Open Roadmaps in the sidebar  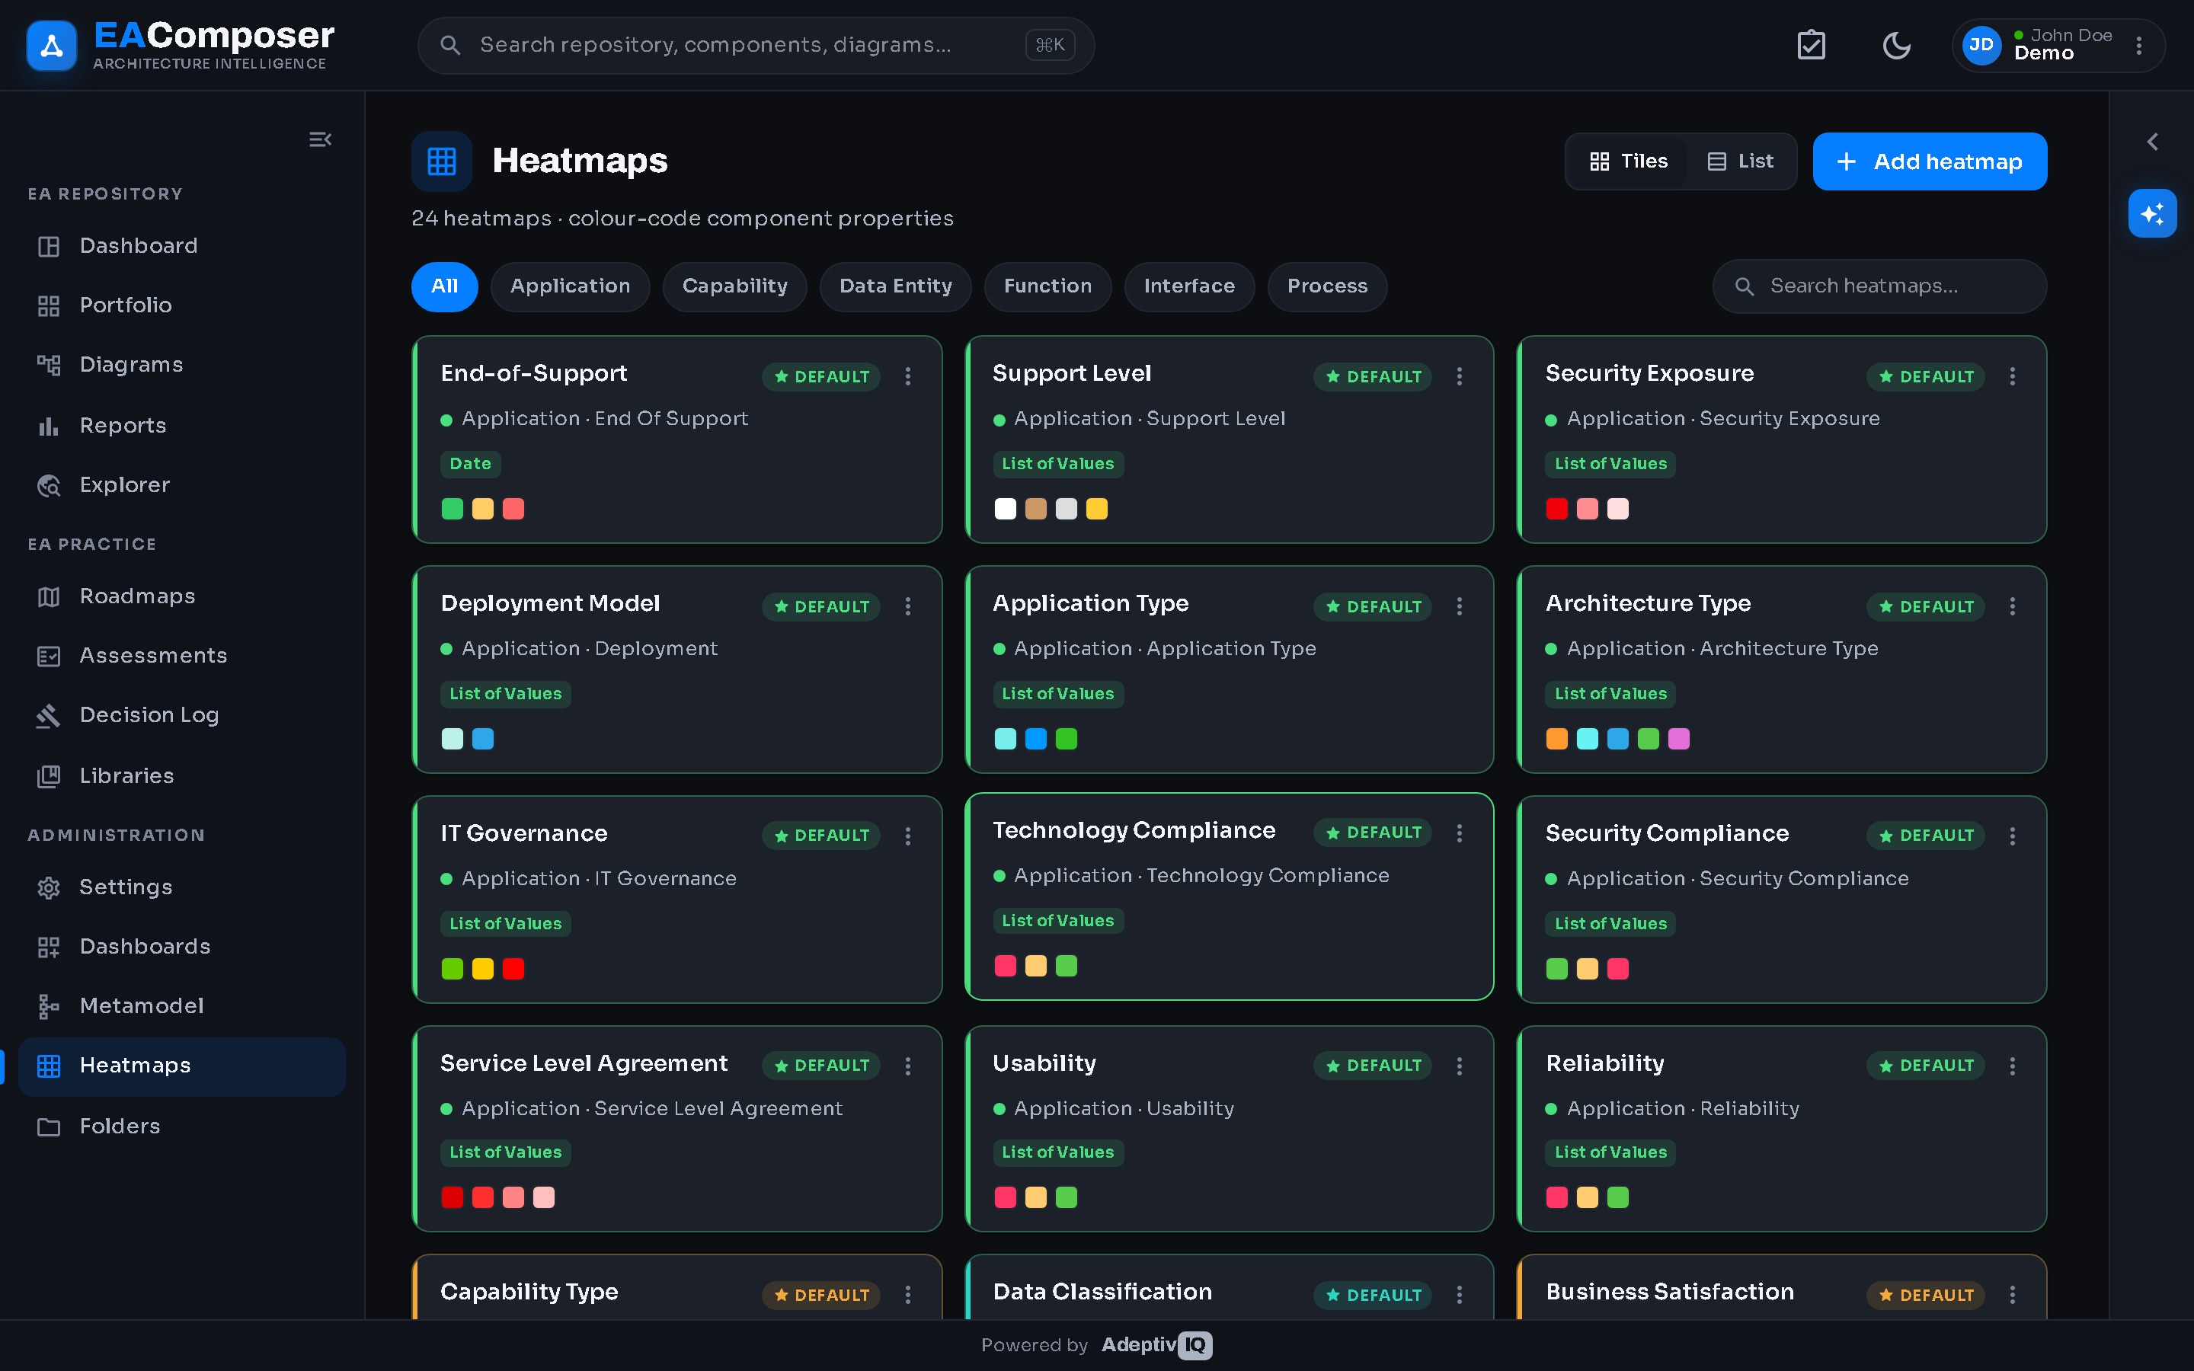[181, 596]
